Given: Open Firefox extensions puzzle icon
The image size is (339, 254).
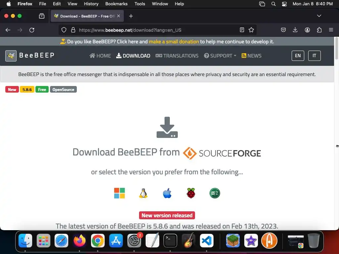Looking at the screenshot, I should (x=319, y=30).
